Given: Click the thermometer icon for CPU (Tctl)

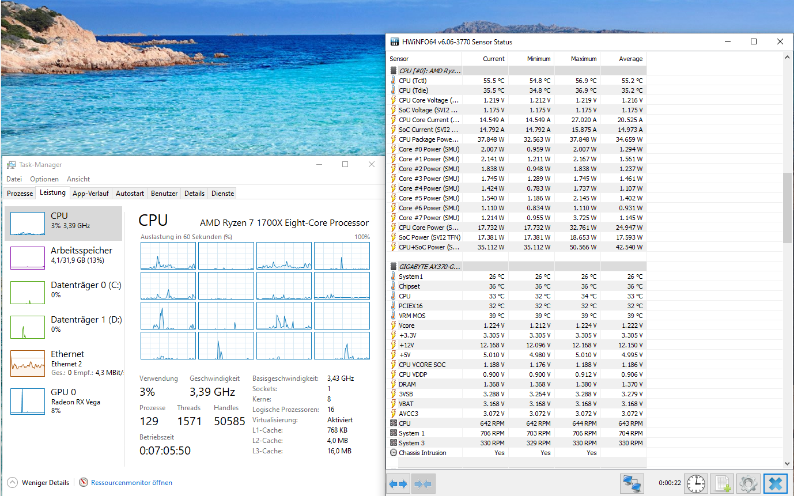Looking at the screenshot, I should tap(394, 81).
